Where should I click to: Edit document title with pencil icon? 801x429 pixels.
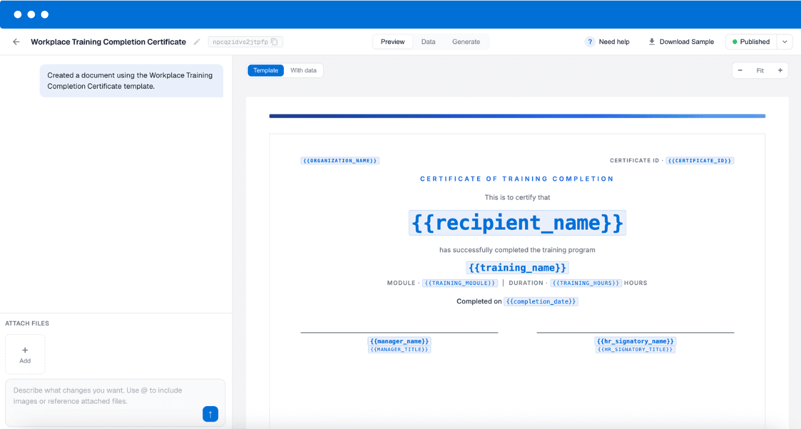[197, 42]
